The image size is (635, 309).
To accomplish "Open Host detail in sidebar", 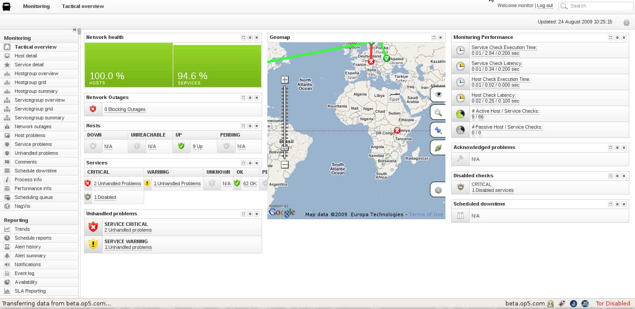I will pos(26,56).
